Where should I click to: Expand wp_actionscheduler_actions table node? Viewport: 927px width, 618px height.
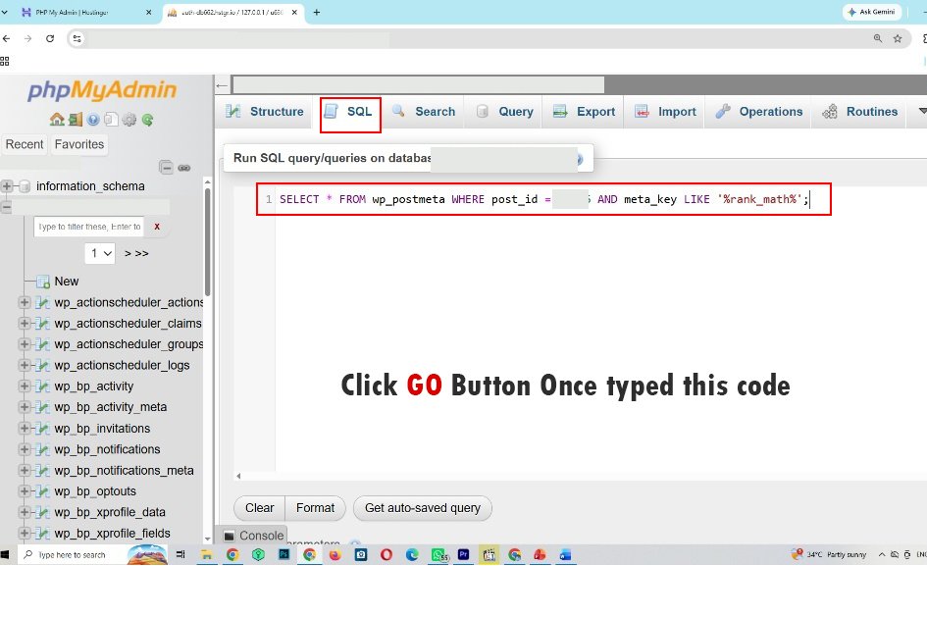pos(25,302)
